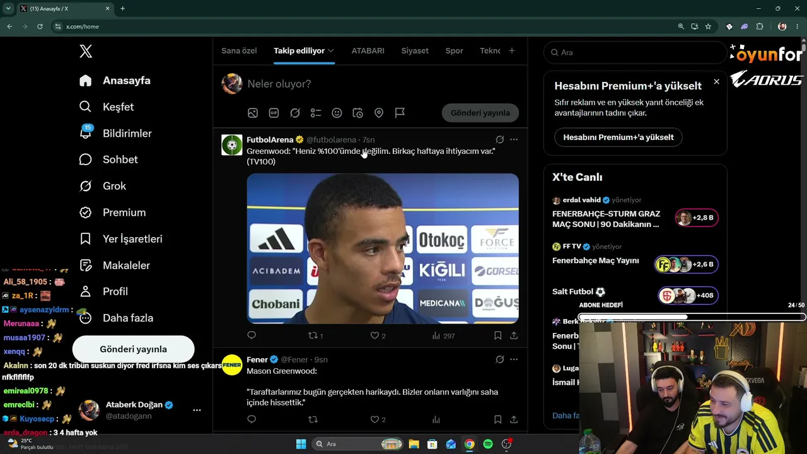Launch Grok from the sidebar
This screenshot has width=807, height=454.
click(x=103, y=186)
